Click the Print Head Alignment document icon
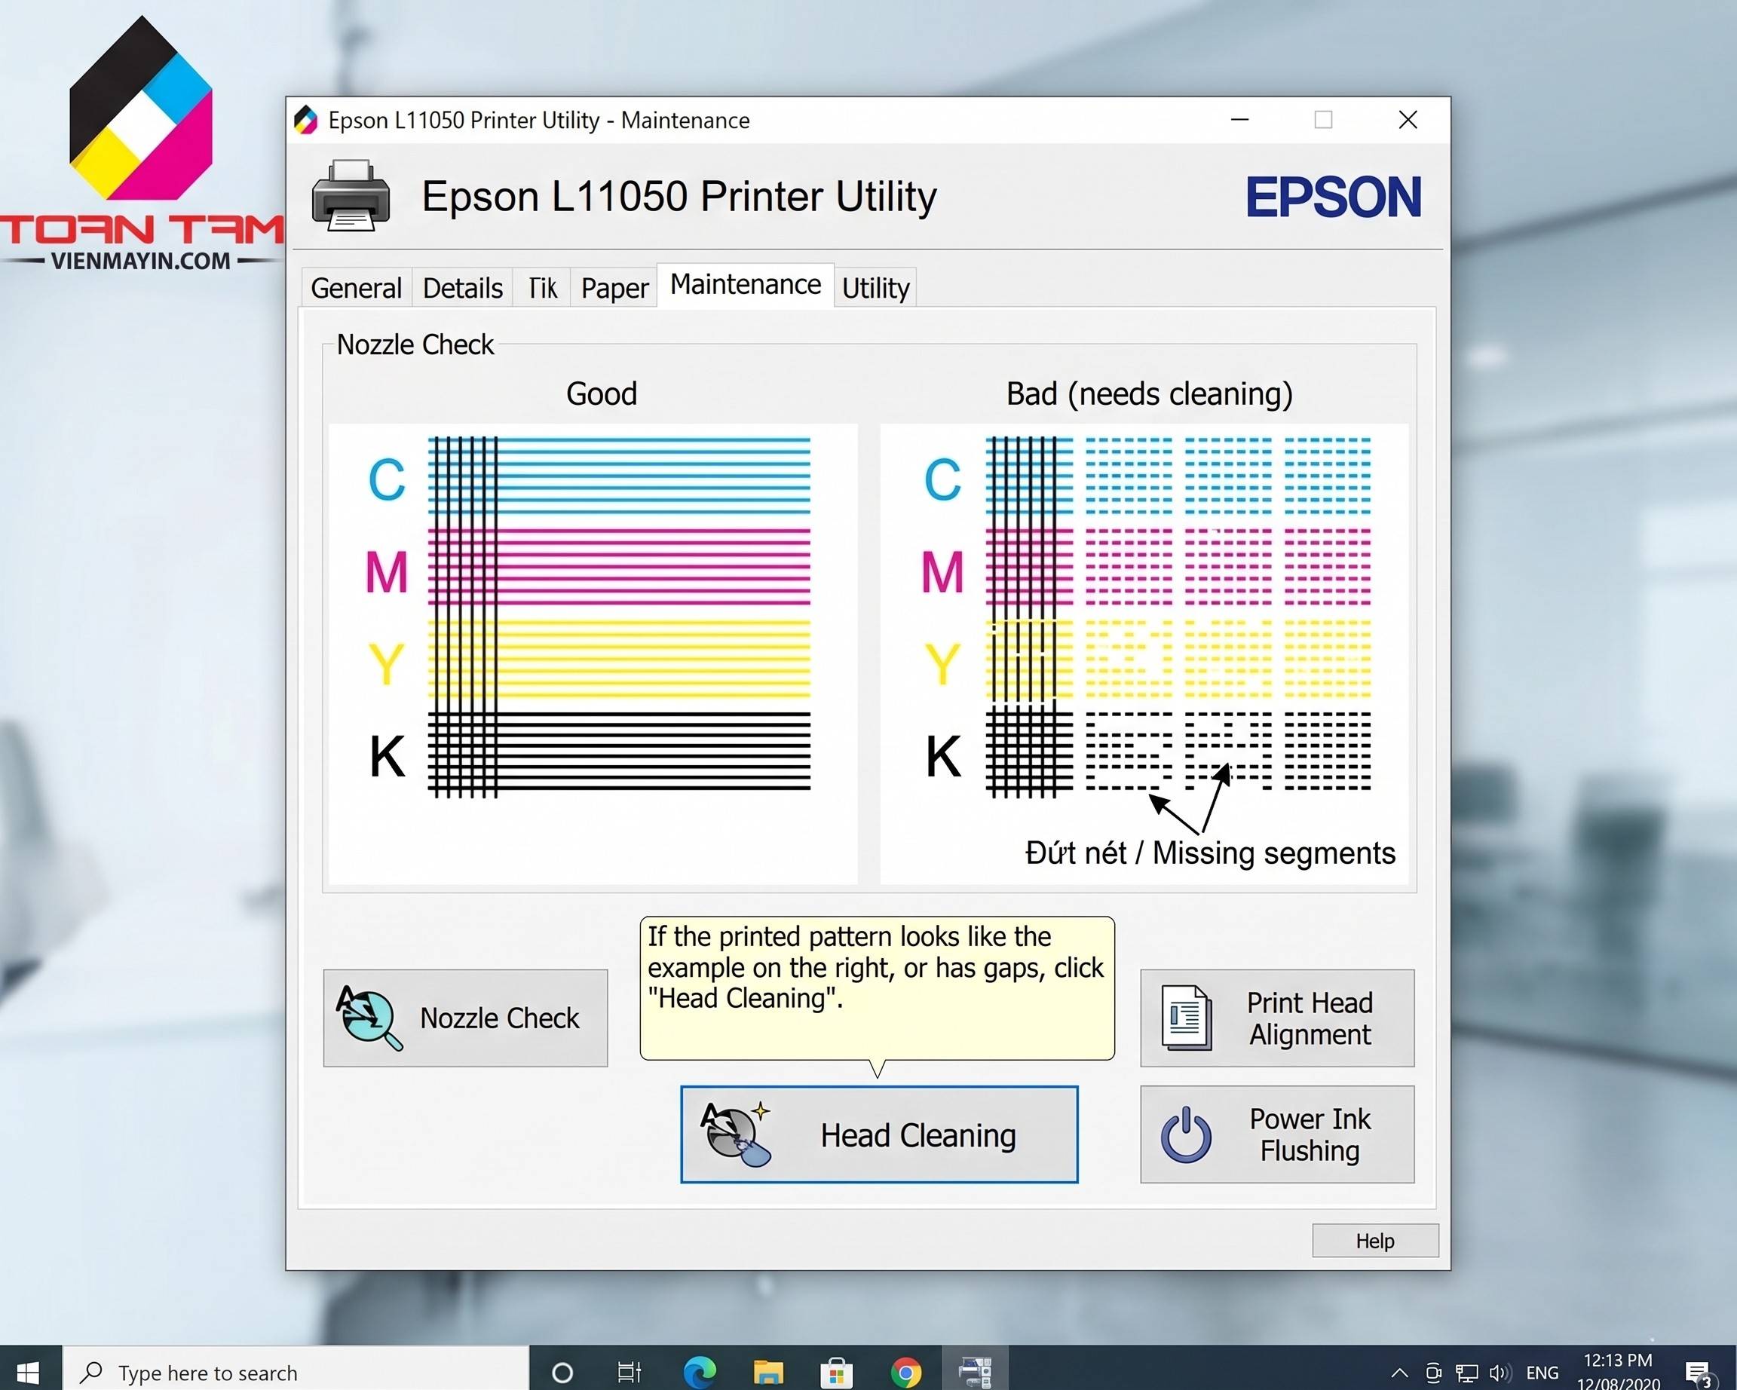1737x1390 pixels. tap(1187, 1017)
